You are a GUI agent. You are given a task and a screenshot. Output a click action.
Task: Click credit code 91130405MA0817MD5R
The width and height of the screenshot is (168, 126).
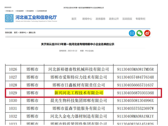click(135, 69)
